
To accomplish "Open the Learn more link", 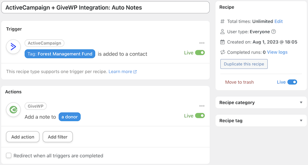I will [120, 72].
